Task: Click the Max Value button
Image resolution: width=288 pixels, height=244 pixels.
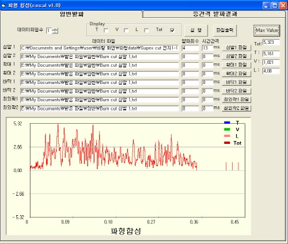Action: [267, 30]
